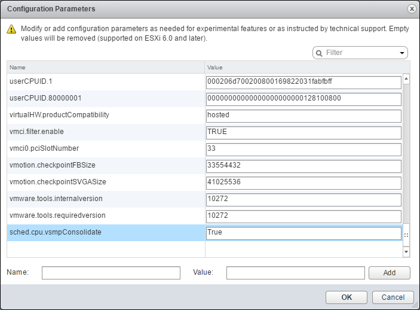Click the yellow warning triangle icon
The image size is (420, 310).
(11, 29)
